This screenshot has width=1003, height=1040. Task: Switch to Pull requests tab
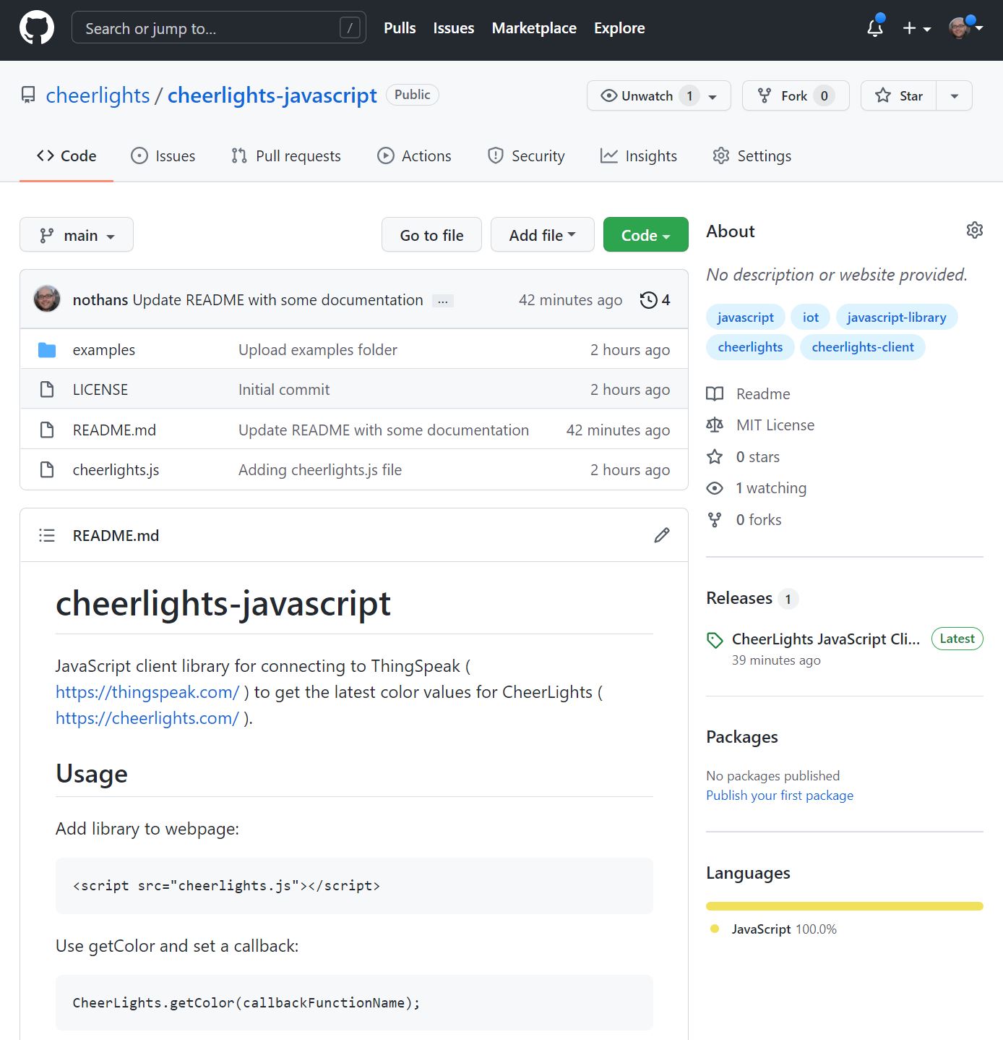coord(286,155)
